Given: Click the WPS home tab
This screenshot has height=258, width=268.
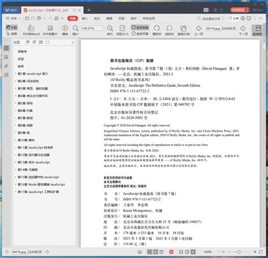Looking at the screenshot, I should (11, 10).
